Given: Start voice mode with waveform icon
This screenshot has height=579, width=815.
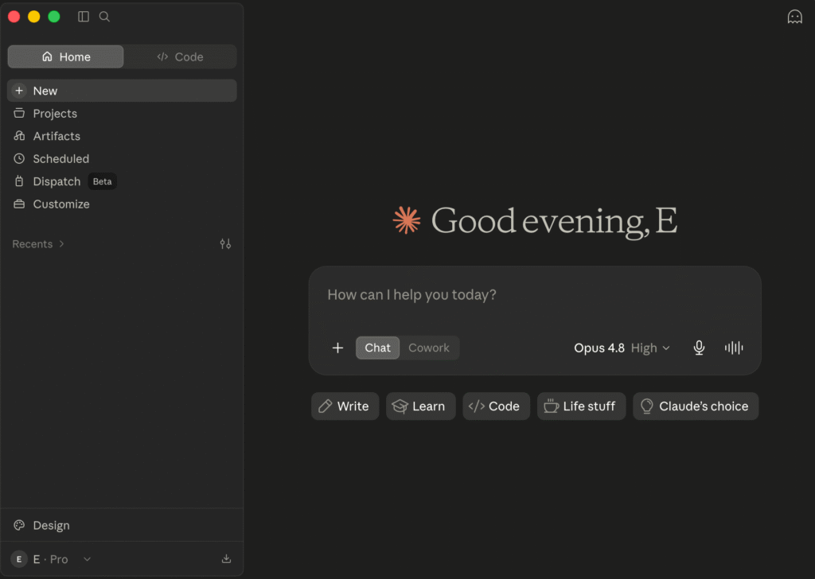Looking at the screenshot, I should tap(733, 348).
